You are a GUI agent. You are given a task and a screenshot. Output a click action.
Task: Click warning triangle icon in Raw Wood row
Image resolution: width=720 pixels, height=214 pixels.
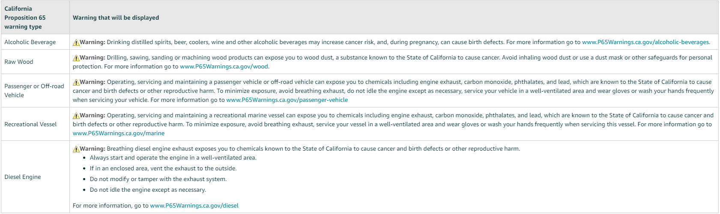(x=76, y=58)
